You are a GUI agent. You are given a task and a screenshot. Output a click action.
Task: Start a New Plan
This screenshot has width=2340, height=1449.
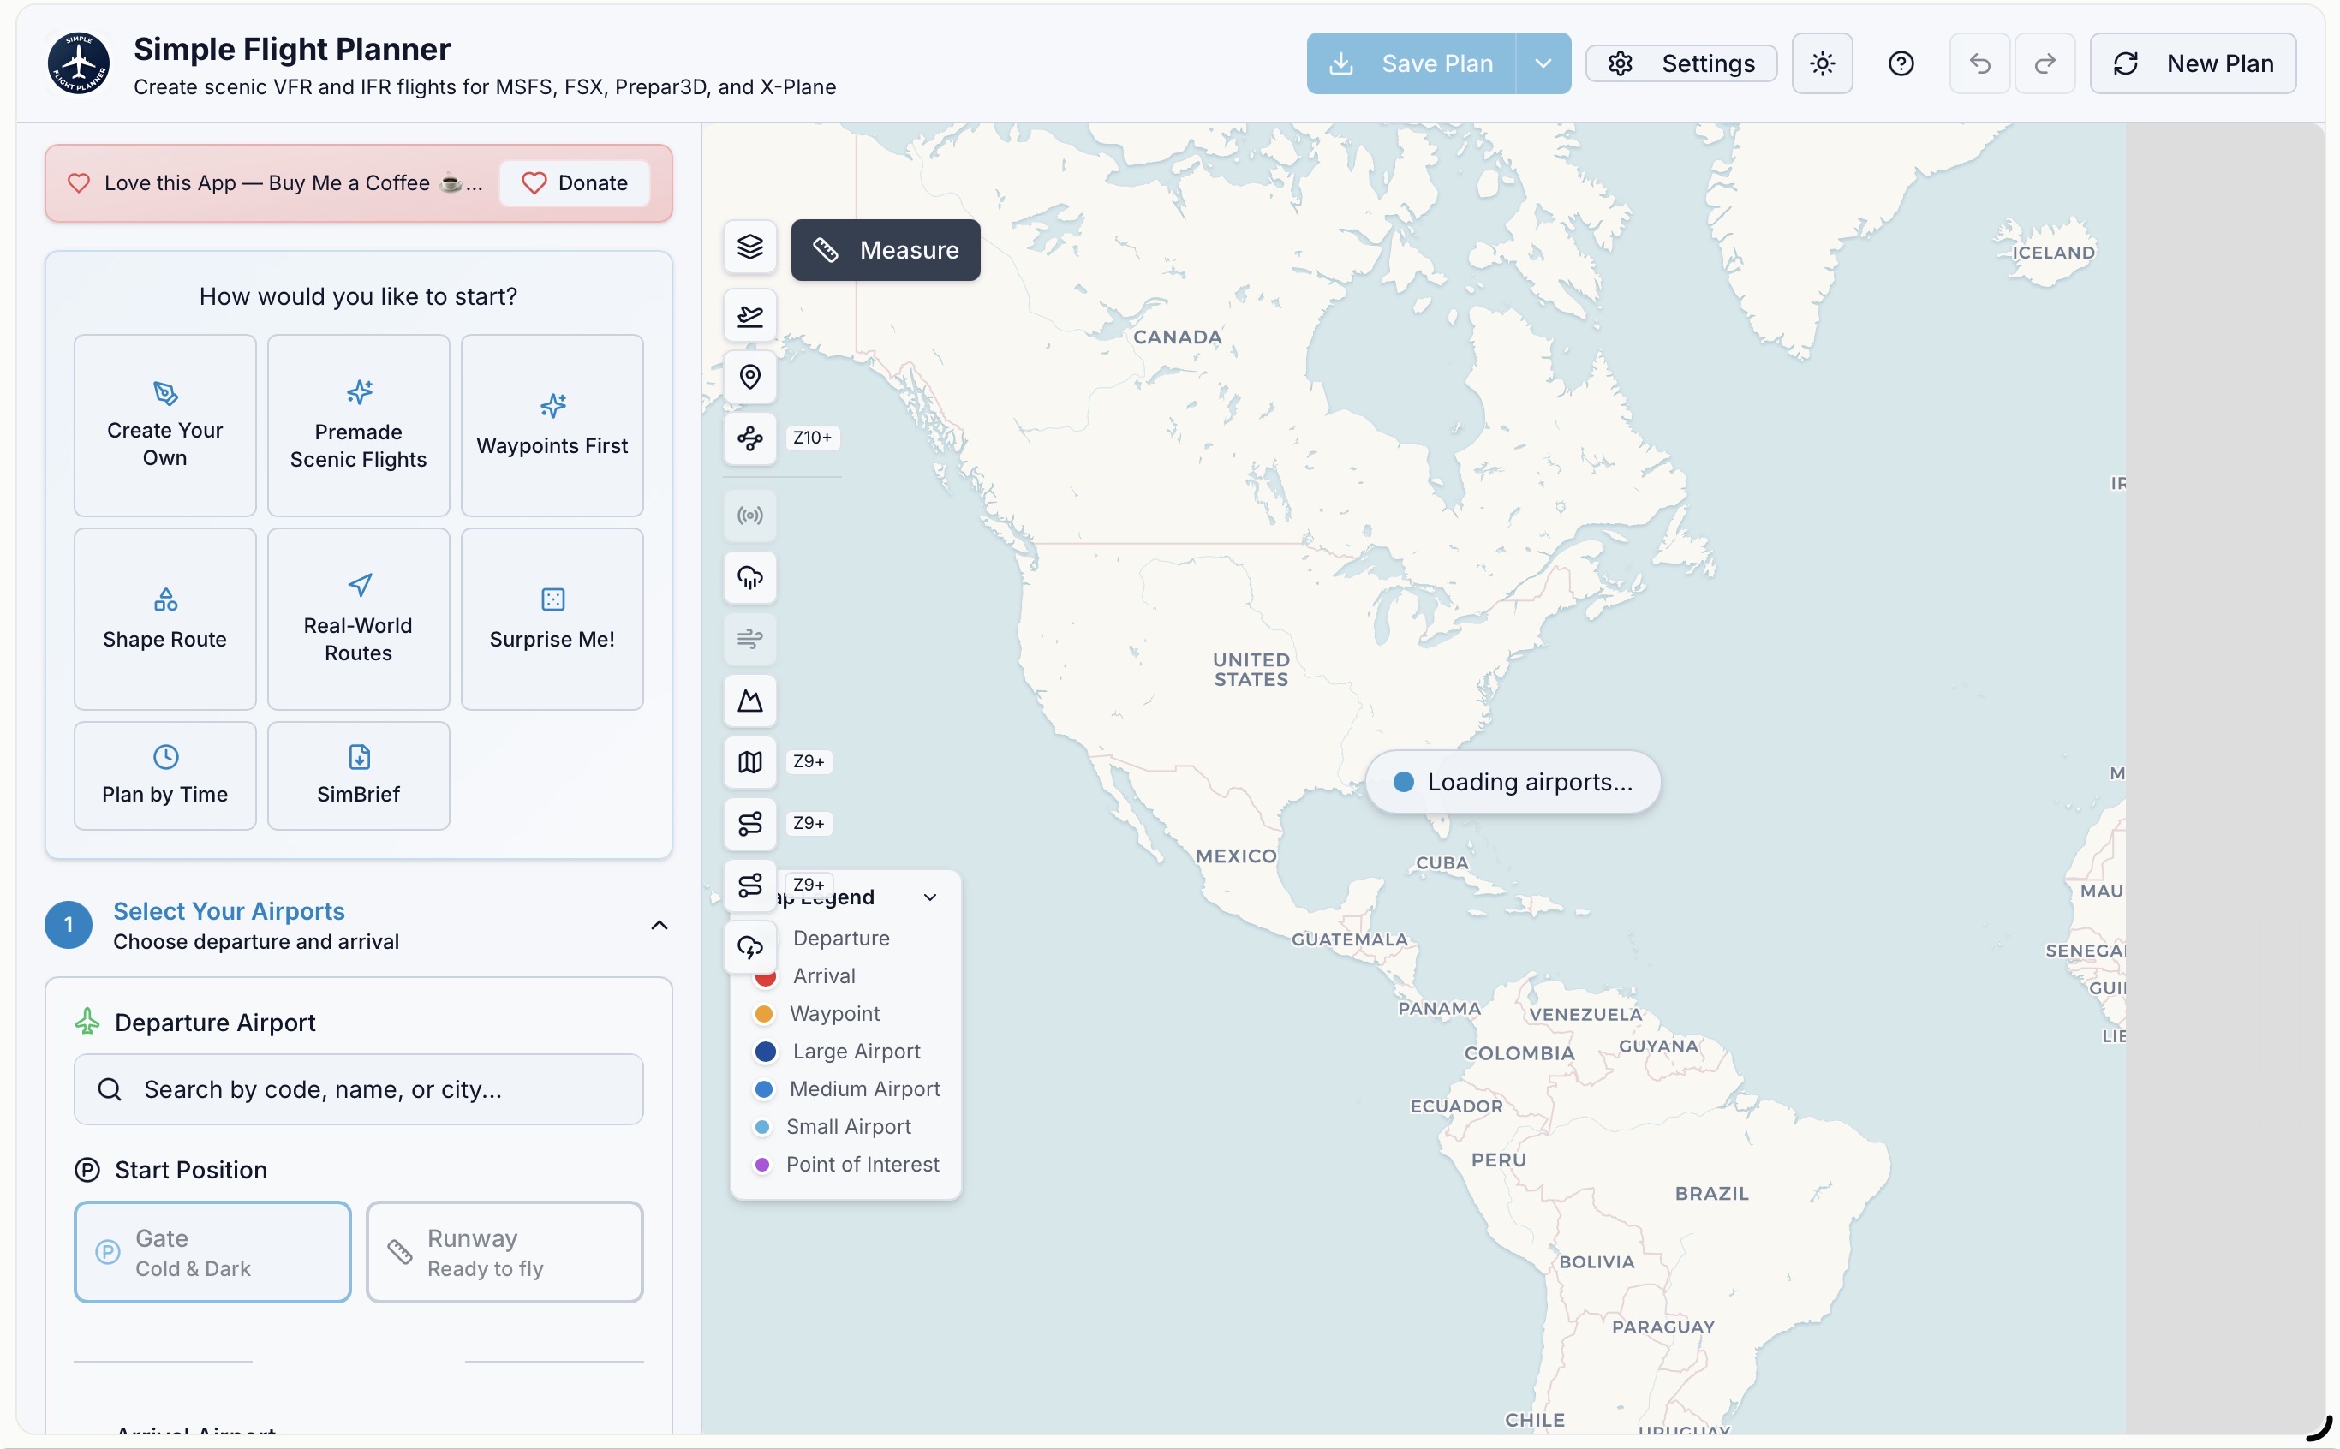[x=2193, y=63]
